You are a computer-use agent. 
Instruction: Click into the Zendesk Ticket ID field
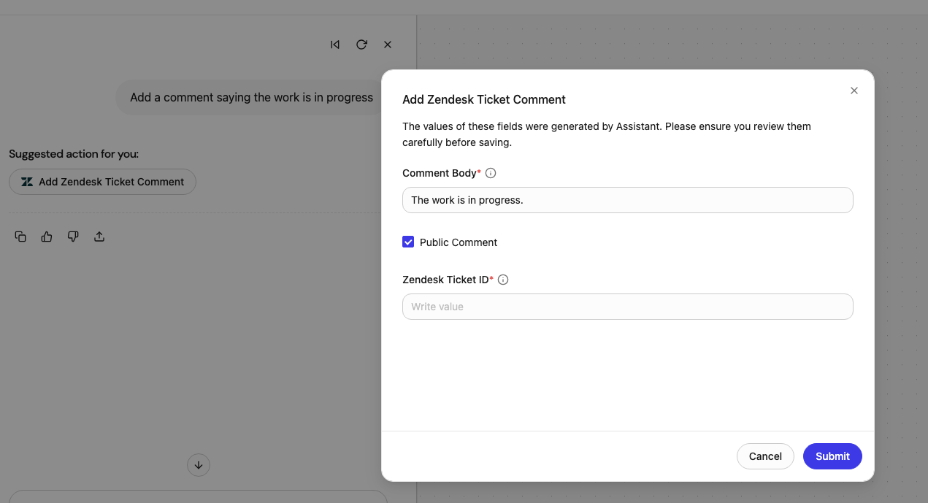click(x=628, y=307)
